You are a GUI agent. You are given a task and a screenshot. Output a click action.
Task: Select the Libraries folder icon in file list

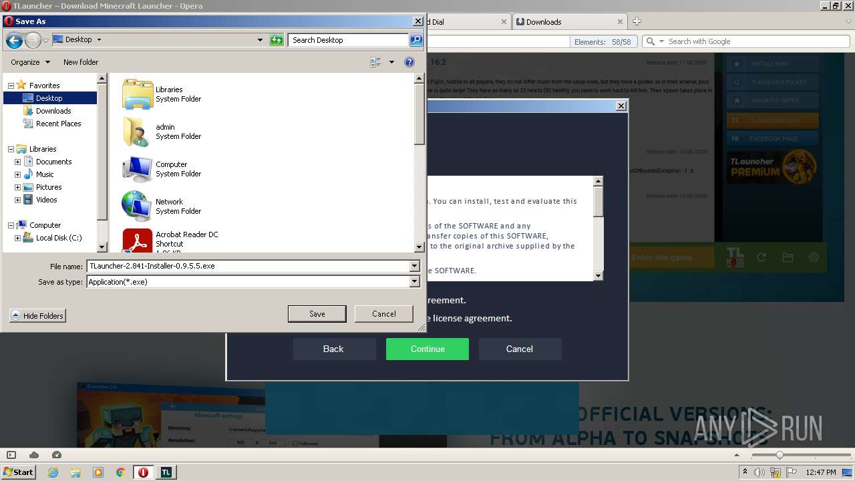pyautogui.click(x=138, y=94)
